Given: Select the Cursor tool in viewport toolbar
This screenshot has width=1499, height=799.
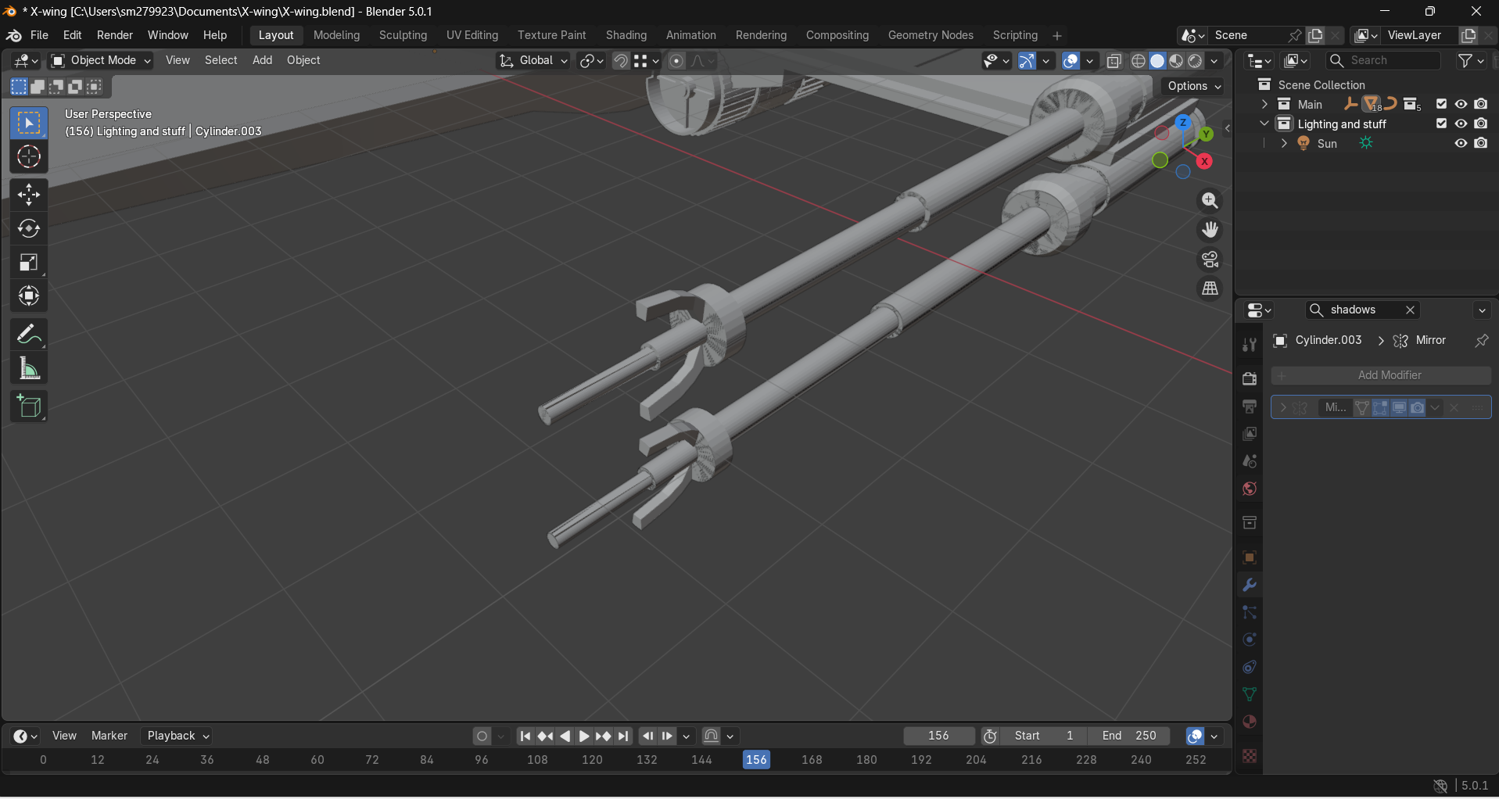Looking at the screenshot, I should coord(29,157).
